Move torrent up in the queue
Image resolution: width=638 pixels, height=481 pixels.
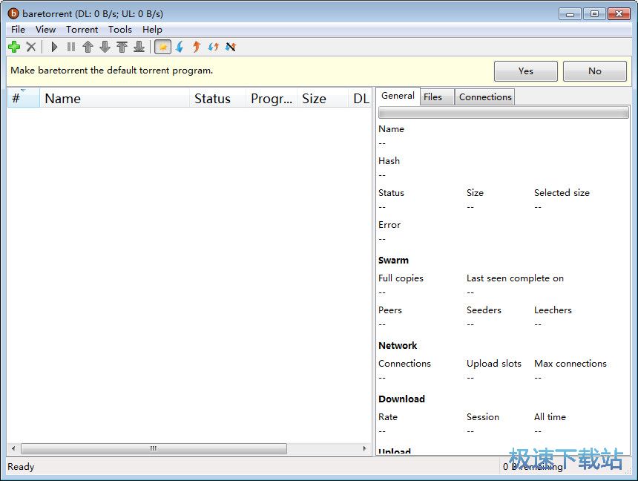pyautogui.click(x=87, y=47)
